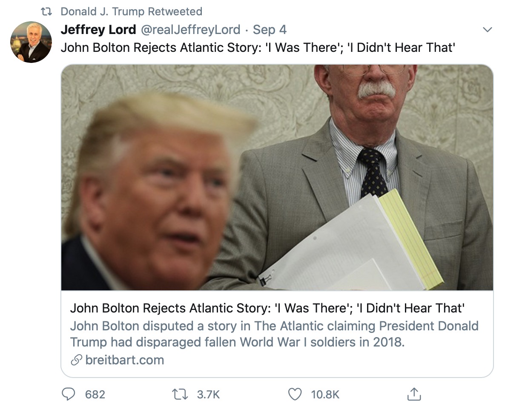This screenshot has width=505, height=409.
Task: Click the tweet text above the card
Action: [258, 47]
